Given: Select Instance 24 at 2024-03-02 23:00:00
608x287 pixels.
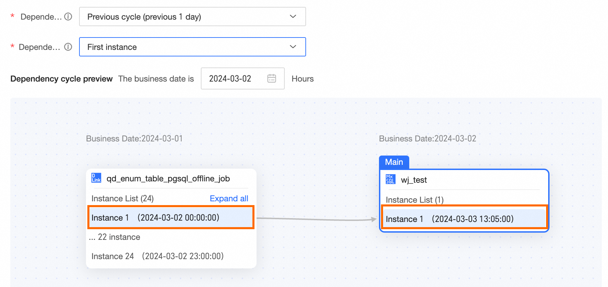Looking at the screenshot, I should pyautogui.click(x=158, y=256).
